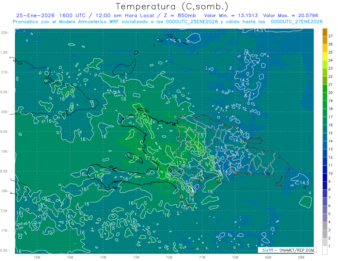Click the 68W longitude axis label
The image size is (338, 261).
[301, 257]
